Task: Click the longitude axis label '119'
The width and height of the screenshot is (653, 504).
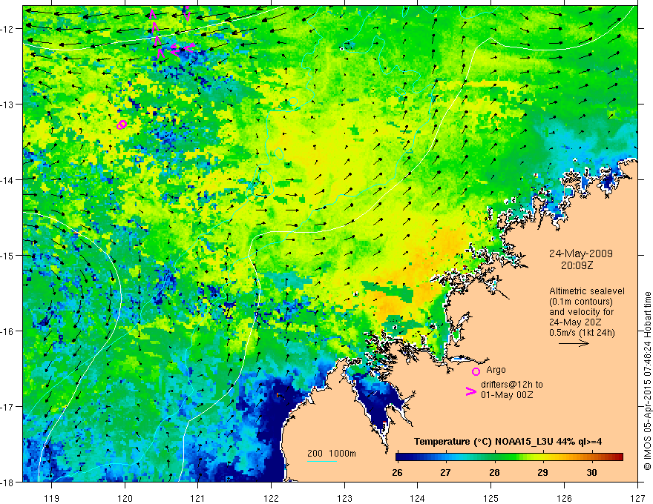Action: pos(52,498)
